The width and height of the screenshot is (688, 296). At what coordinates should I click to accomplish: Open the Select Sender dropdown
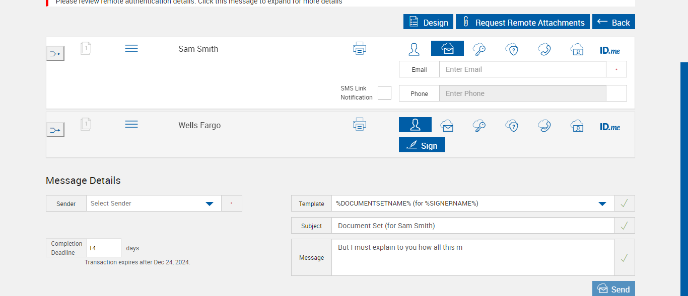coord(210,204)
